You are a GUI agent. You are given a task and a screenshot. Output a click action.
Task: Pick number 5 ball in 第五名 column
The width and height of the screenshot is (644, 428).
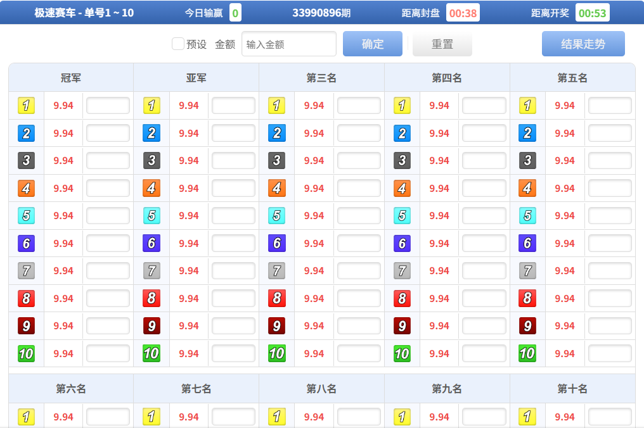pos(527,215)
